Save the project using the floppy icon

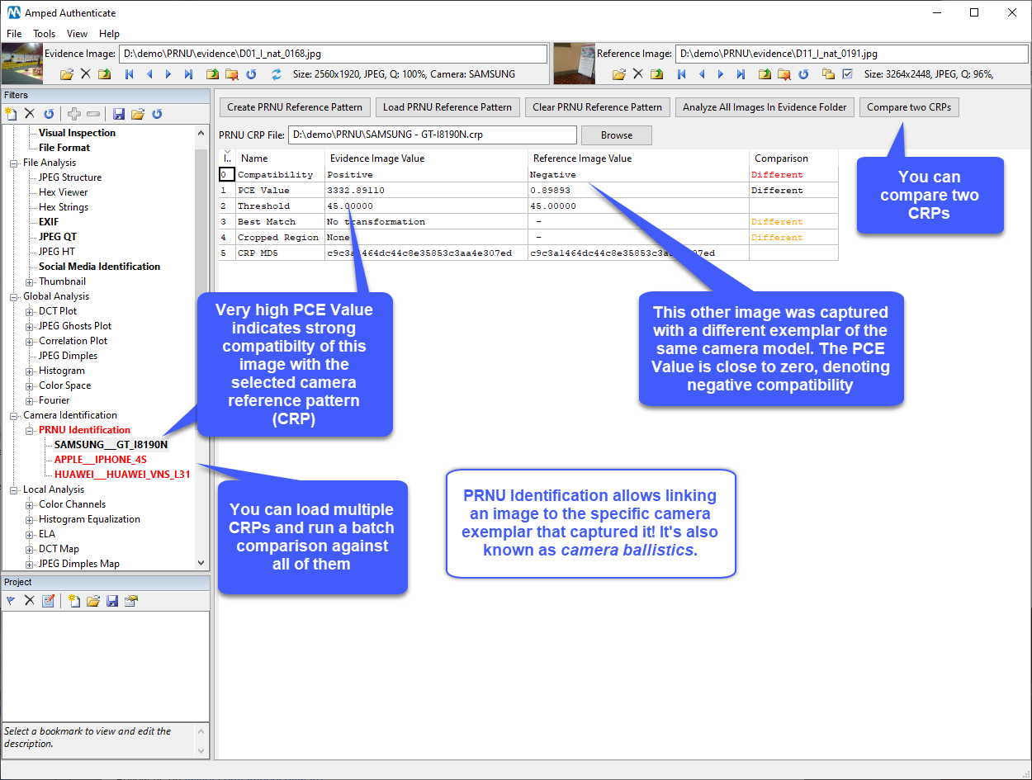coord(112,601)
